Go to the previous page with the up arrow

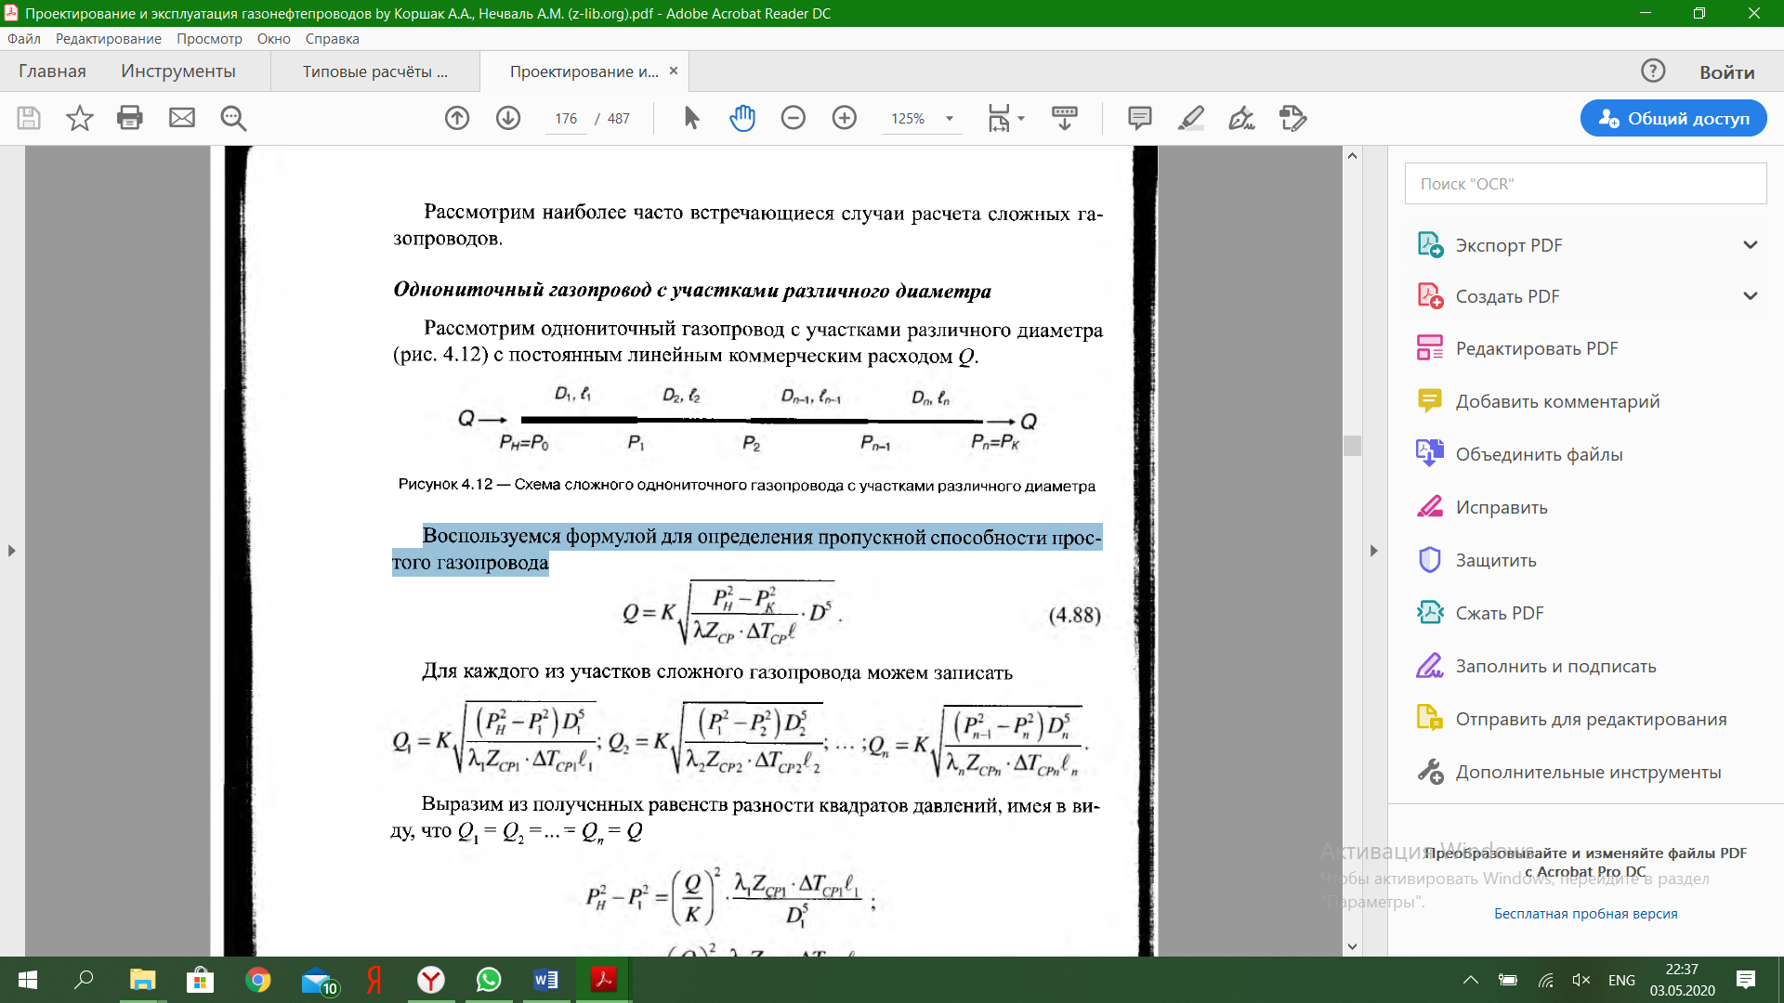457,118
